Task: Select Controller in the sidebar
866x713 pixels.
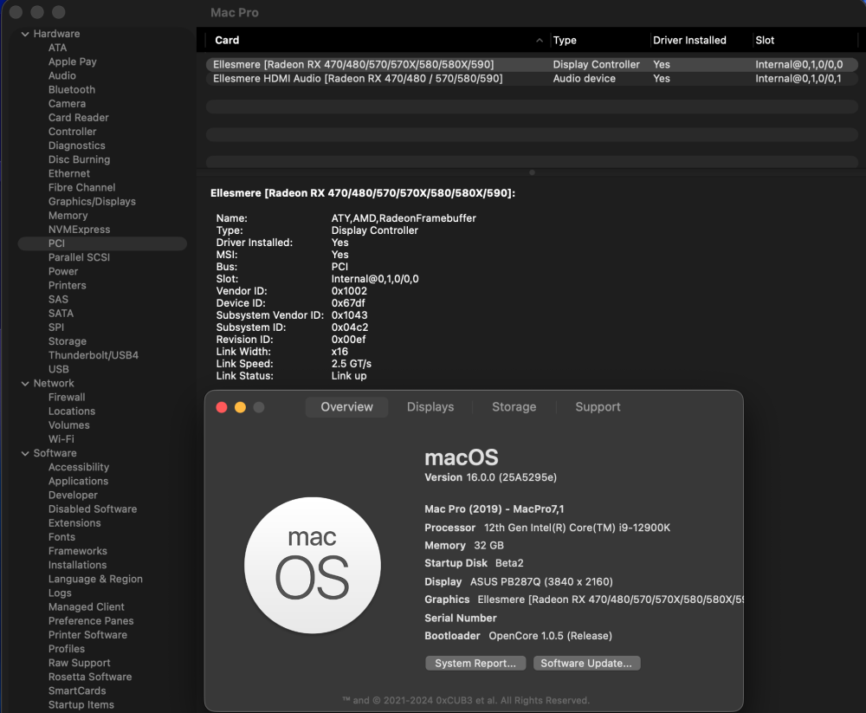Action: (73, 132)
